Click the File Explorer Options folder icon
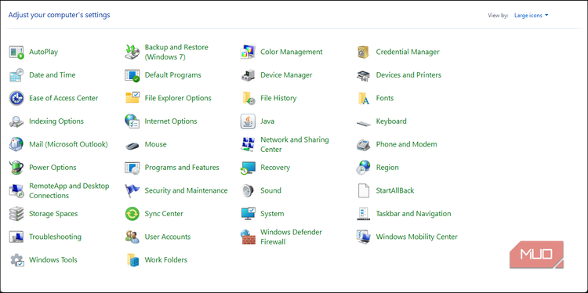Viewport: 588px width, 293px height. (132, 98)
